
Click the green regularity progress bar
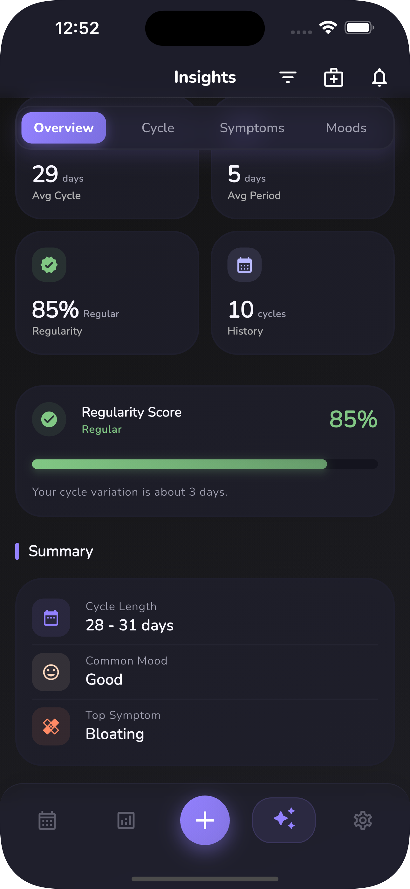(x=180, y=464)
